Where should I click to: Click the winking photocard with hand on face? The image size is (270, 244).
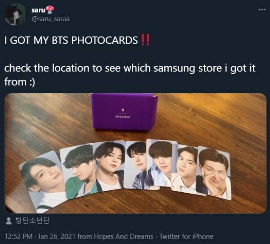click(213, 173)
